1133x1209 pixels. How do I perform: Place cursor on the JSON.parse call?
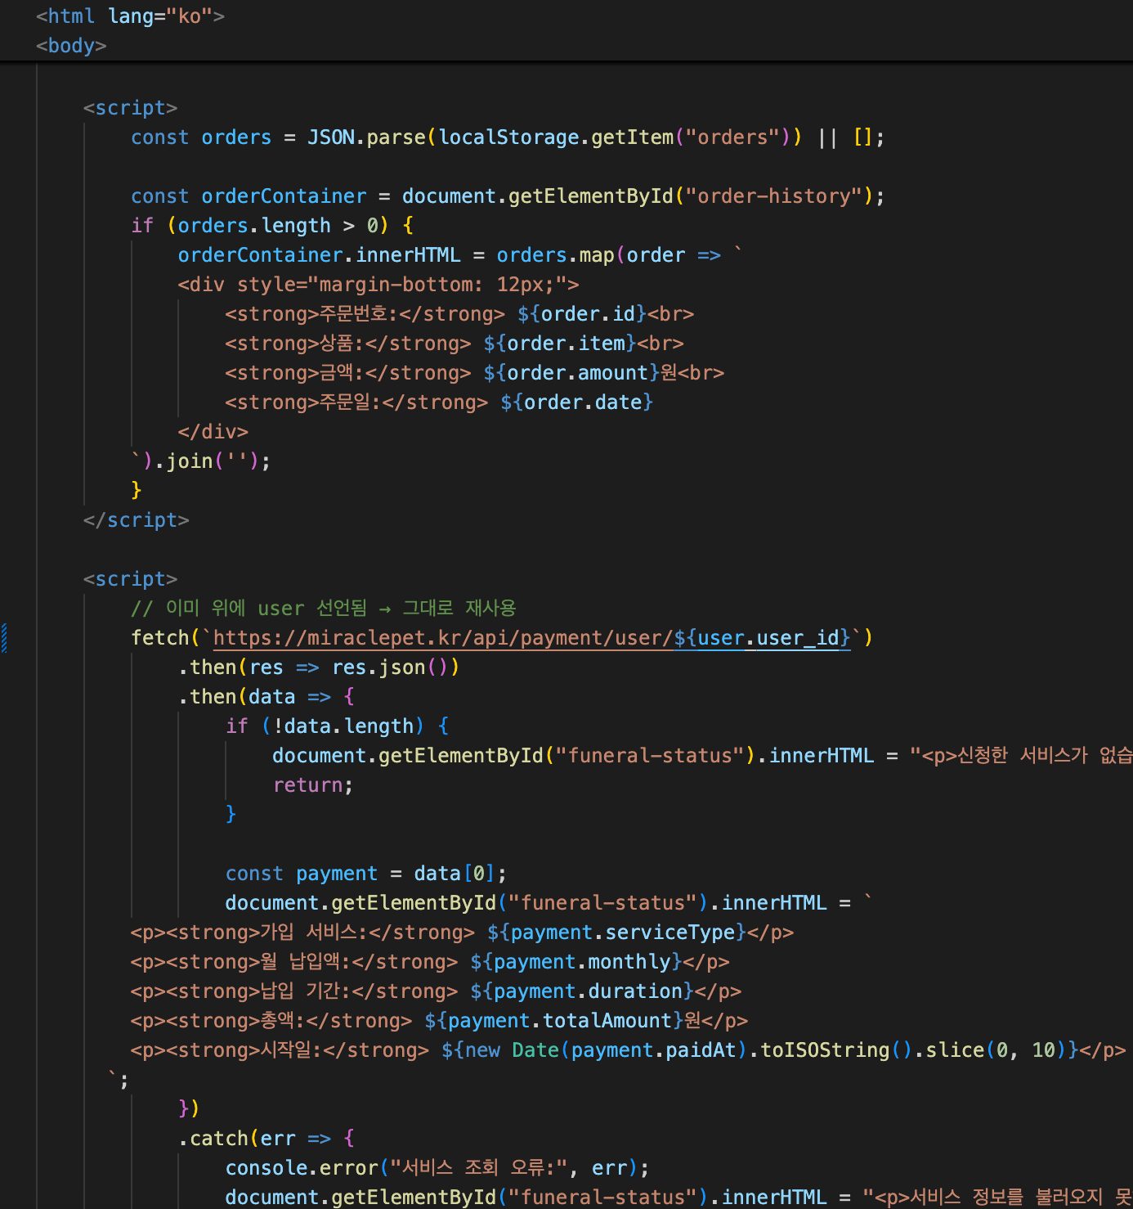point(366,137)
